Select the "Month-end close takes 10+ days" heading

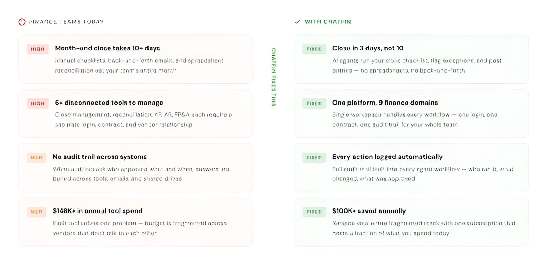coord(107,48)
